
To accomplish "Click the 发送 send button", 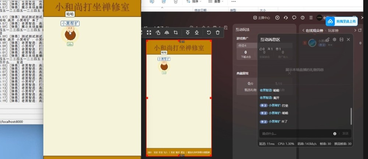I will [x=345, y=133].
